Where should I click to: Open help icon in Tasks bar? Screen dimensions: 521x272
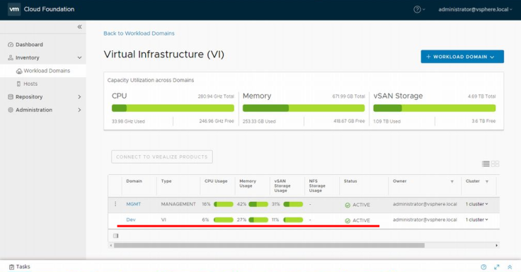(483, 267)
